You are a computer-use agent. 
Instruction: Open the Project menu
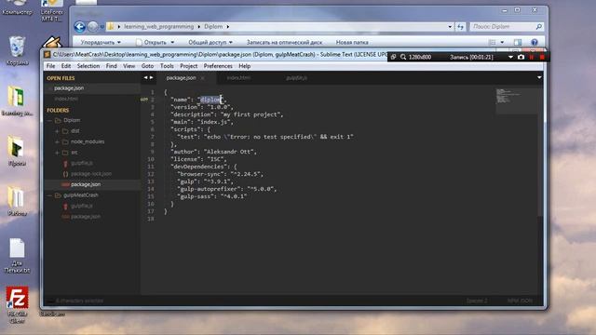pos(188,66)
